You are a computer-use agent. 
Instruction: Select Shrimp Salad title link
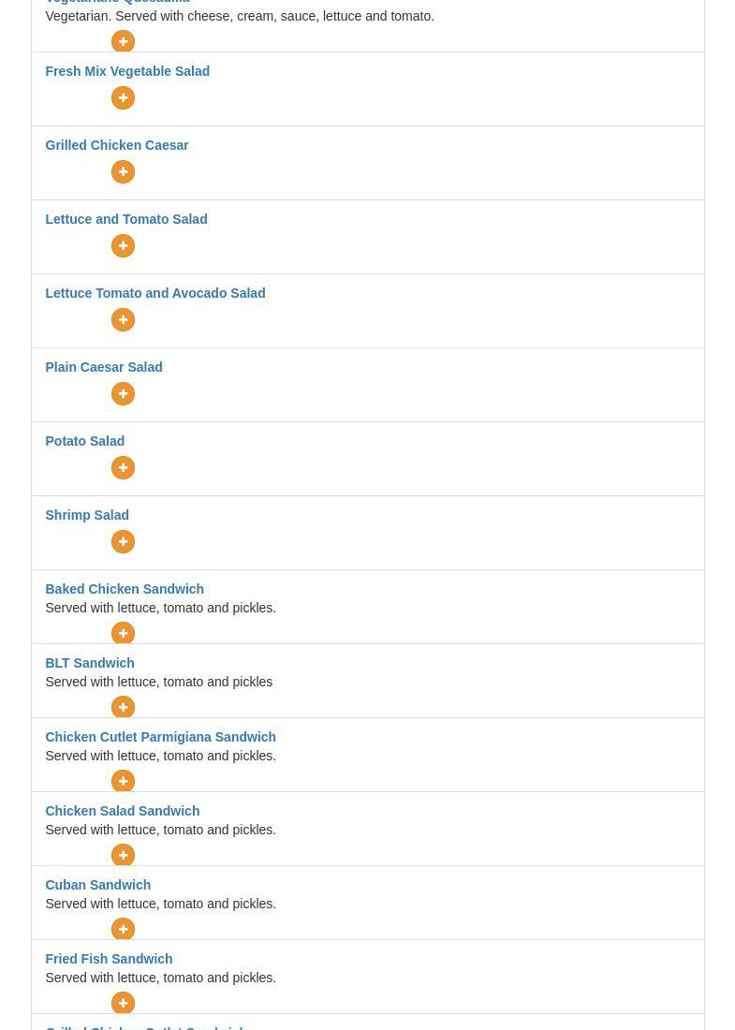tap(87, 515)
